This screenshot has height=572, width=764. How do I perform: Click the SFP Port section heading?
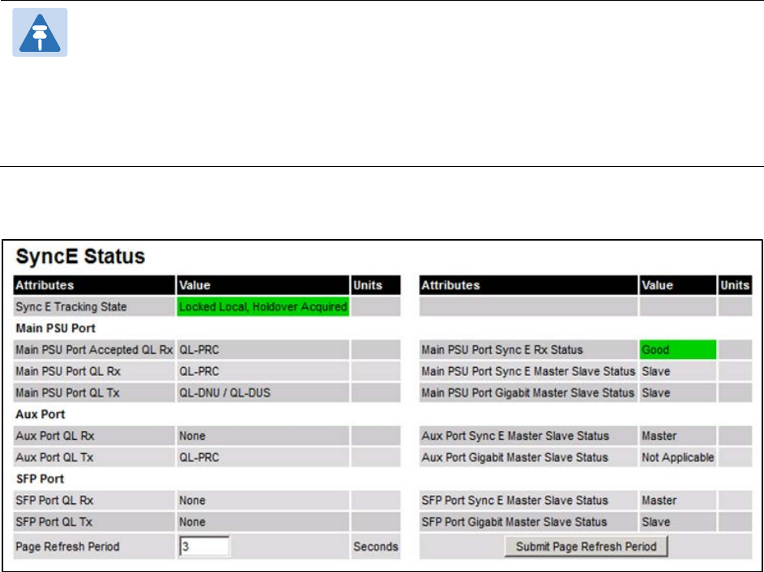point(40,479)
